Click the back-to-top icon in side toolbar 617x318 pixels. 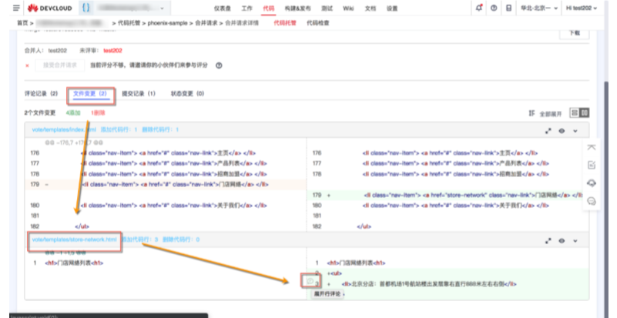[x=592, y=148]
